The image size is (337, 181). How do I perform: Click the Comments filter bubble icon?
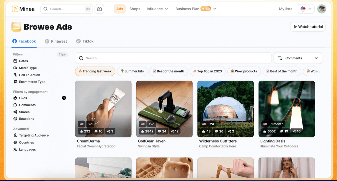pyautogui.click(x=15, y=105)
